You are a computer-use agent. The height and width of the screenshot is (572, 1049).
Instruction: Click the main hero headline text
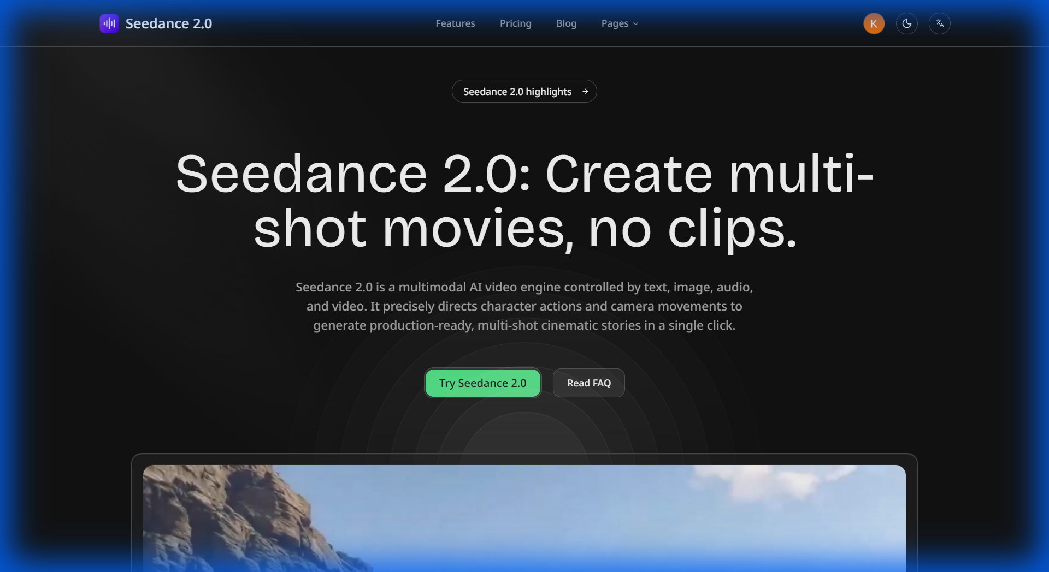[524, 200]
